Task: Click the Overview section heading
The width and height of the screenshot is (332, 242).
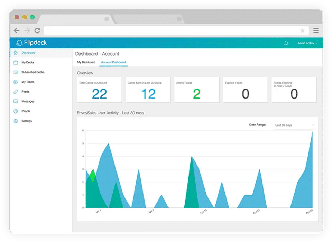Action: (x=85, y=73)
